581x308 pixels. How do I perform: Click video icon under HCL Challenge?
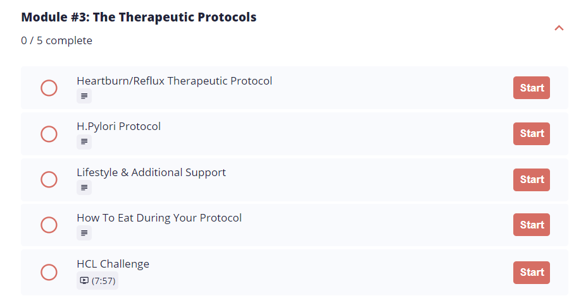(x=84, y=281)
